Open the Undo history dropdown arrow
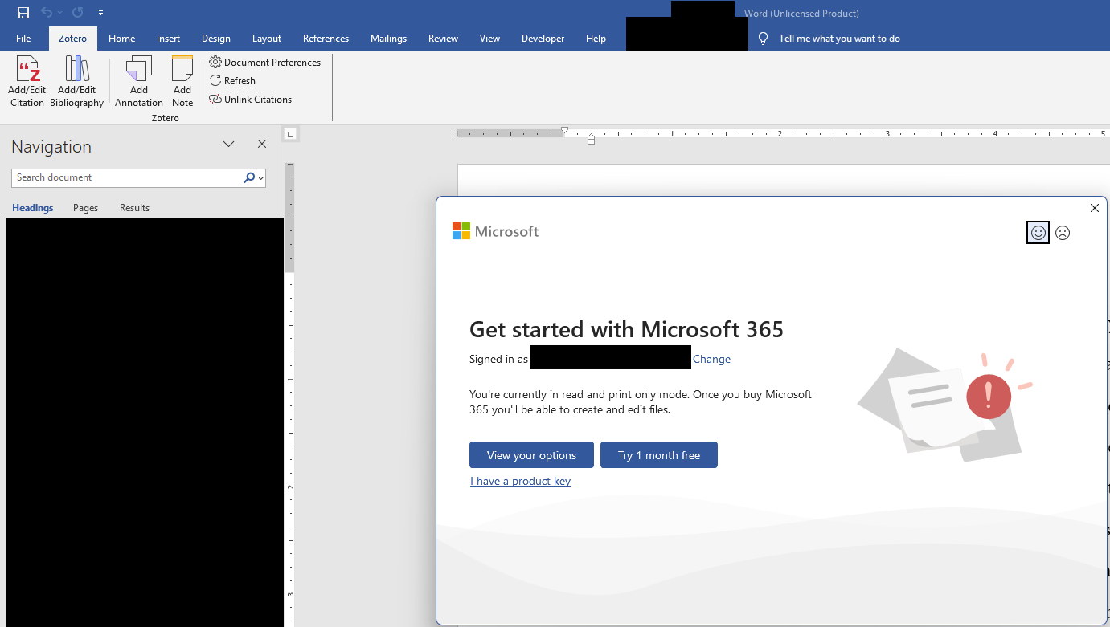This screenshot has height=627, width=1110. pos(59,13)
